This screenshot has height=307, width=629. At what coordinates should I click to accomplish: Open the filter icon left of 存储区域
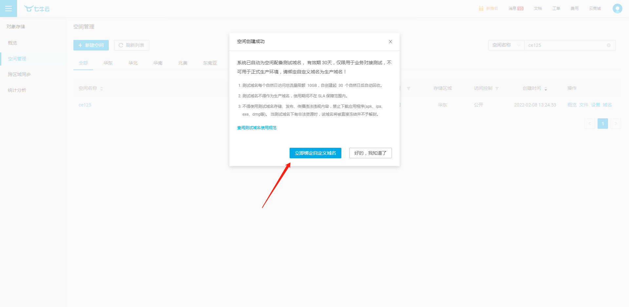(x=409, y=88)
